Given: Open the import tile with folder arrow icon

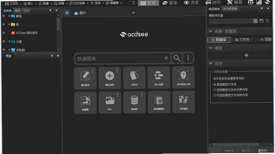Looking at the screenshot, I should coord(110,103).
